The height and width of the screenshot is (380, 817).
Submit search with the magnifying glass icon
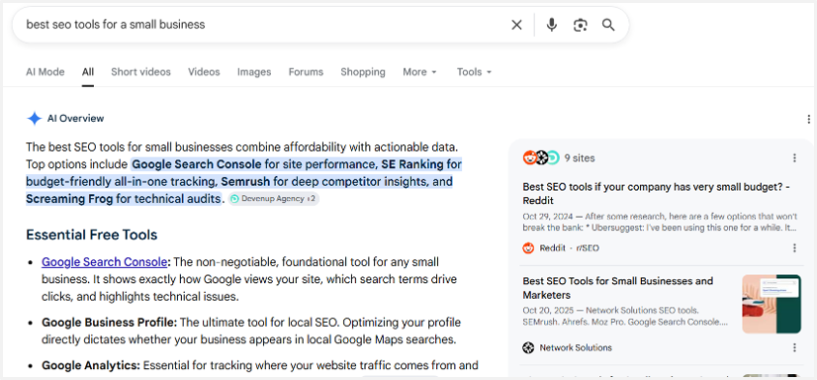(x=608, y=25)
